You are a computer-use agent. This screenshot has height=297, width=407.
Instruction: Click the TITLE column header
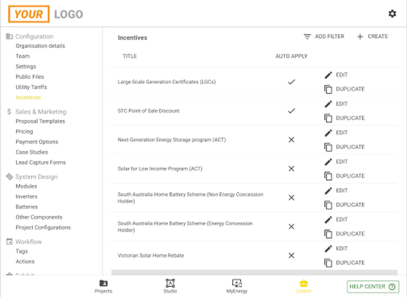click(129, 56)
